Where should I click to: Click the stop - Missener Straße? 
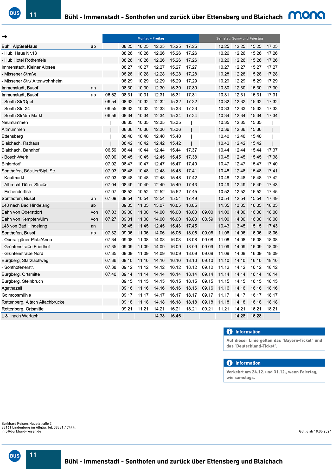click(19, 74)
